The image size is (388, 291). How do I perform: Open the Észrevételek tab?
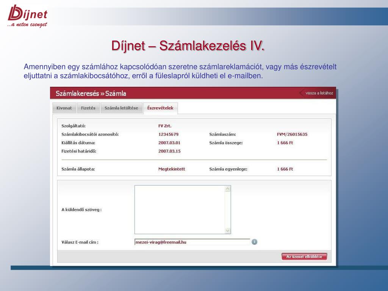pyautogui.click(x=160, y=108)
